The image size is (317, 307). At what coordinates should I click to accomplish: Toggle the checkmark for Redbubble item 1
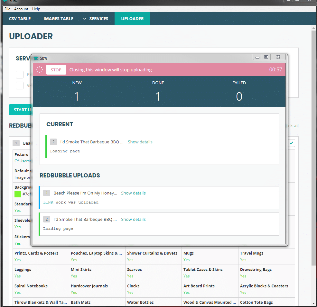[291, 143]
